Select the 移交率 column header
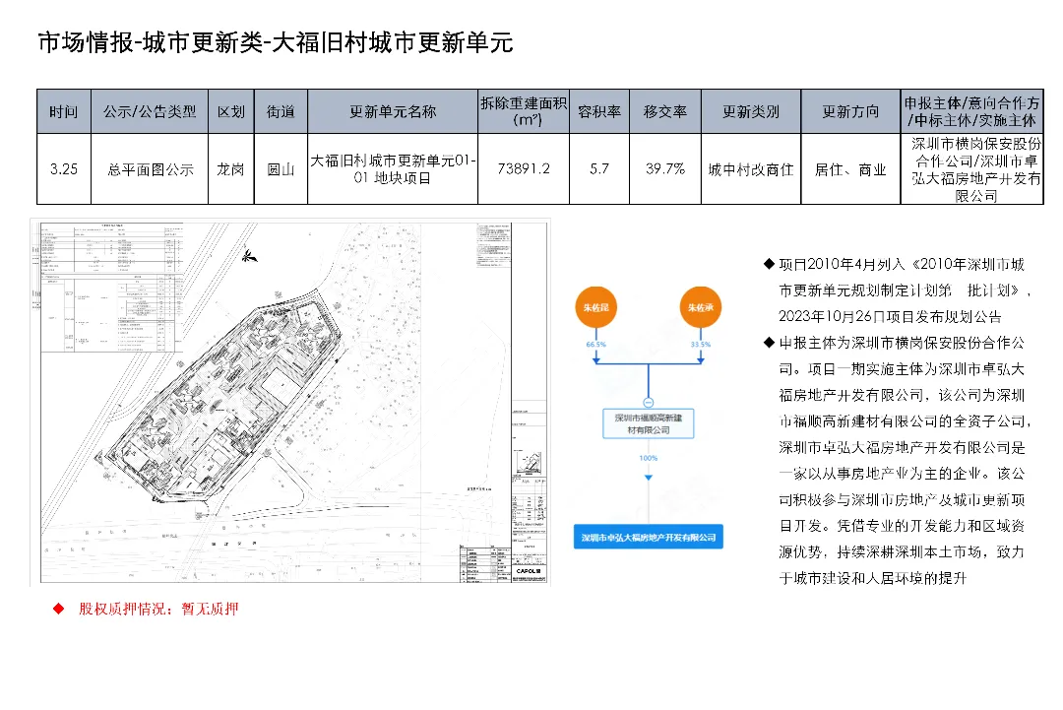This screenshot has height=710, width=1063. click(665, 111)
